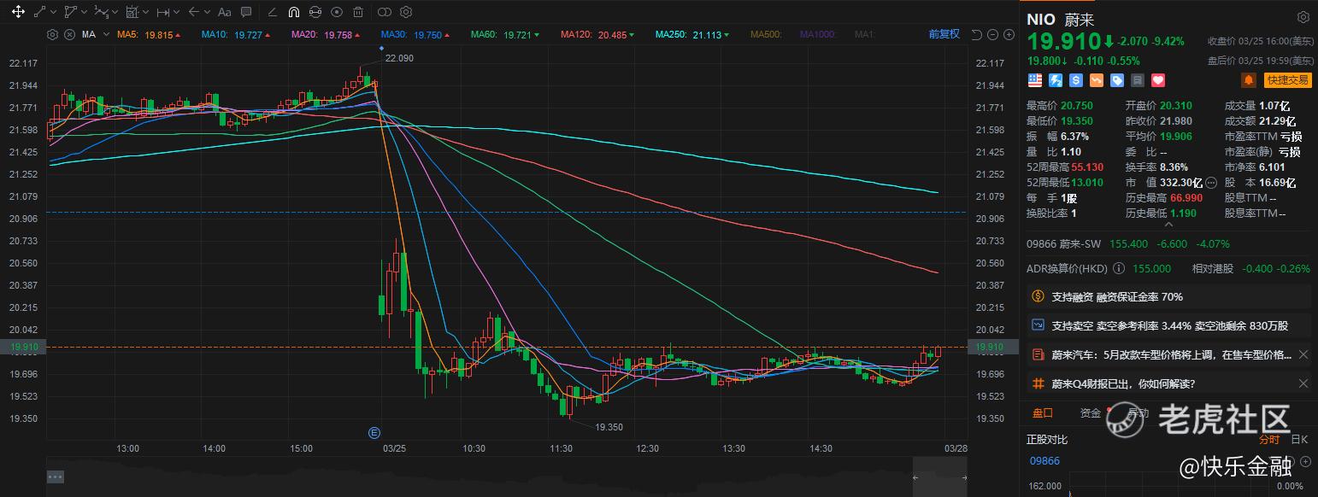The height and width of the screenshot is (497, 1318).
Task: Select the horizontal distance ruler tool
Action: pyautogui.click(x=162, y=12)
